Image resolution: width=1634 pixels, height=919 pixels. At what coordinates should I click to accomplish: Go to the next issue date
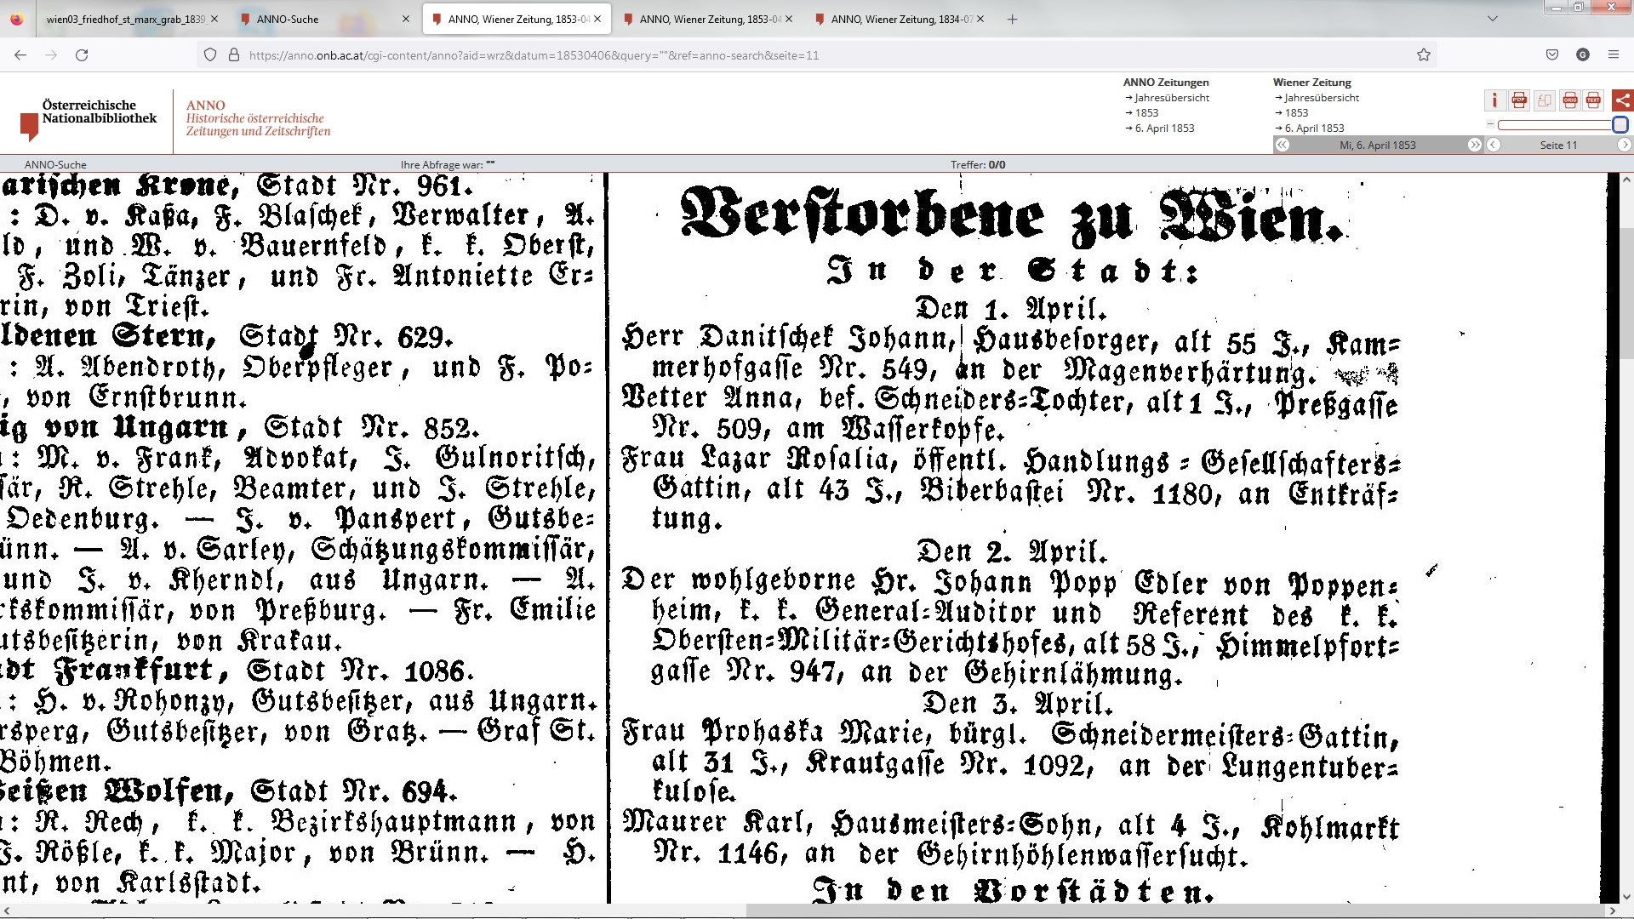pos(1475,145)
